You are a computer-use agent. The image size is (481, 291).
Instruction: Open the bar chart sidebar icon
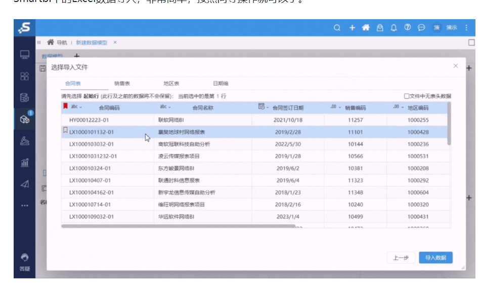25,162
